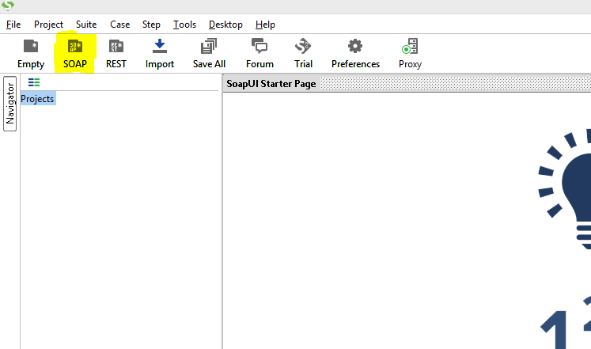Create a new REST project
This screenshot has width=591, height=349.
tap(116, 54)
